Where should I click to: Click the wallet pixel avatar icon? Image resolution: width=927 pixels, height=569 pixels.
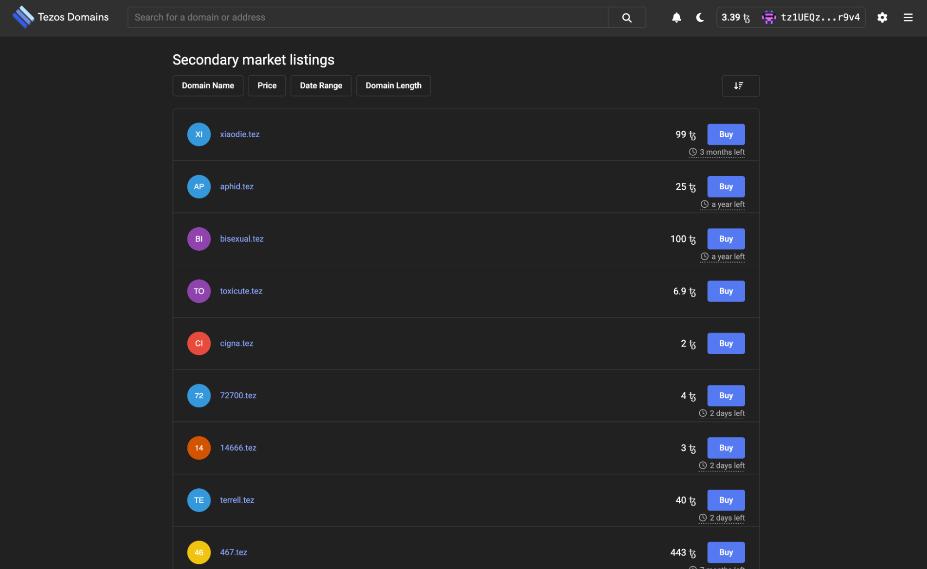click(x=768, y=18)
